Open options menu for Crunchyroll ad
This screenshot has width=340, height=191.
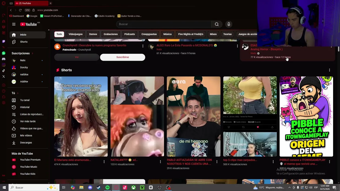pyautogui.click(x=143, y=46)
